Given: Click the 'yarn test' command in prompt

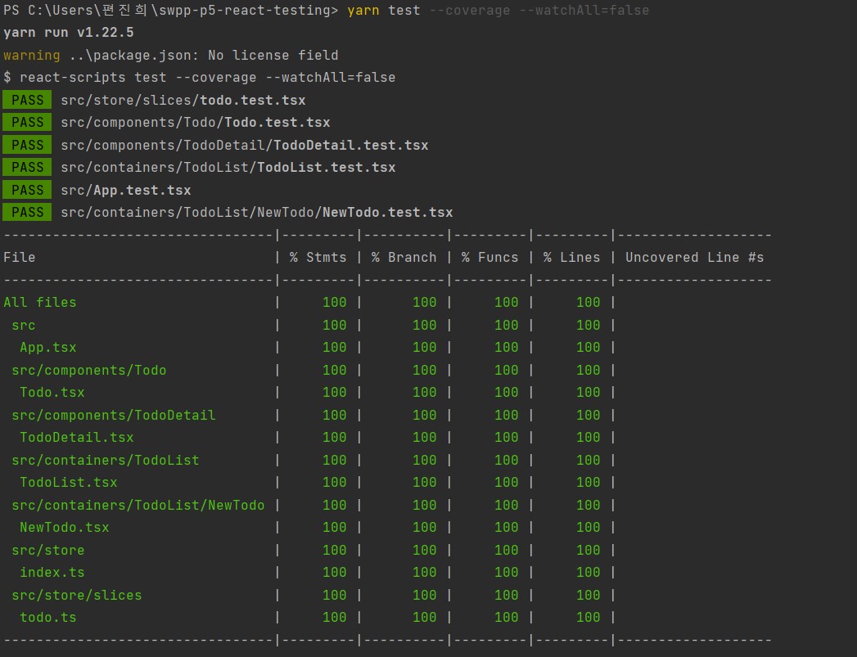Looking at the screenshot, I should [384, 11].
